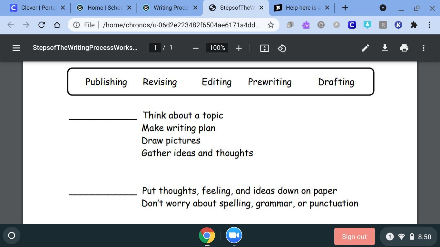Viewport: 440px width, 247px height.
Task: Switch to the Writing Process tab
Action: pos(167,8)
